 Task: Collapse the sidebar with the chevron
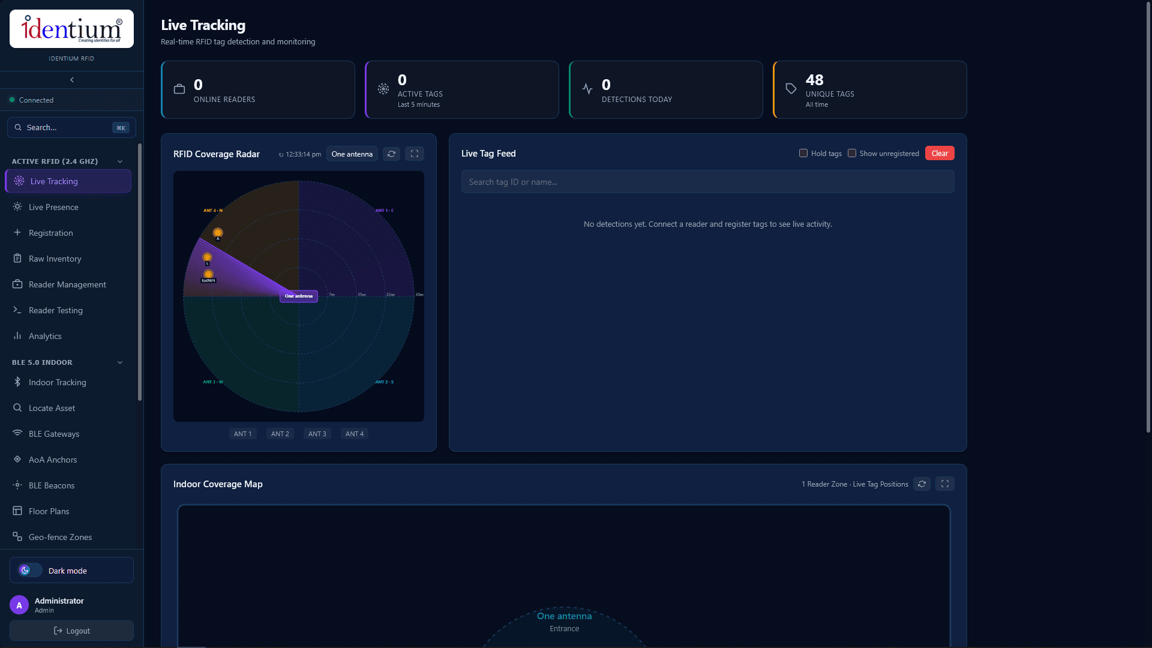[x=72, y=80]
